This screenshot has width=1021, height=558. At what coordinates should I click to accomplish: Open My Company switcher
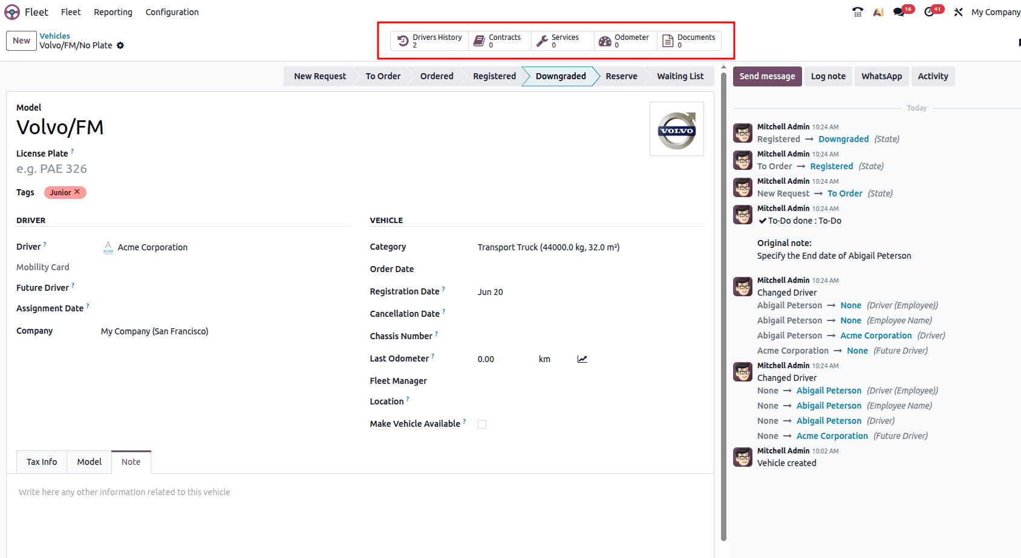tap(996, 12)
